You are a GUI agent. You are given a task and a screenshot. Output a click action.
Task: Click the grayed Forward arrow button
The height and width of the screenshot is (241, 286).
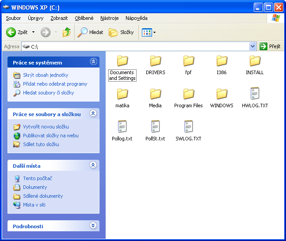46,32
